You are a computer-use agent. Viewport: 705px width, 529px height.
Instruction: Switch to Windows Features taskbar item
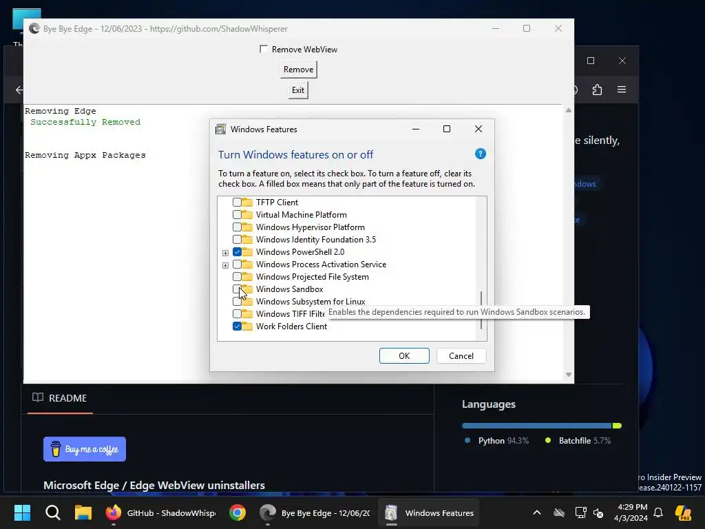click(x=429, y=512)
